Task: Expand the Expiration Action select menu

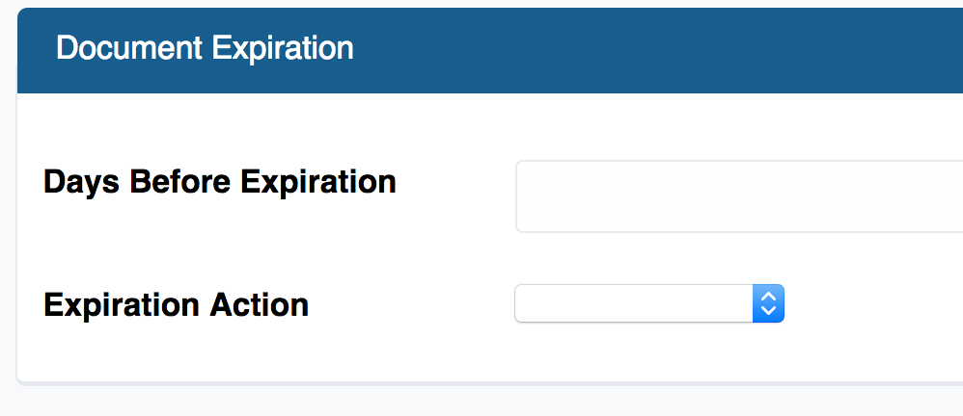Action: 648,303
